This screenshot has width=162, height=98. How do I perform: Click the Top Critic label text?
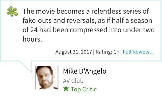(x=84, y=89)
